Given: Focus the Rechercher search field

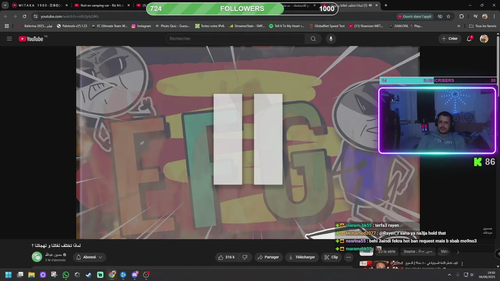Looking at the screenshot, I should click(236, 39).
